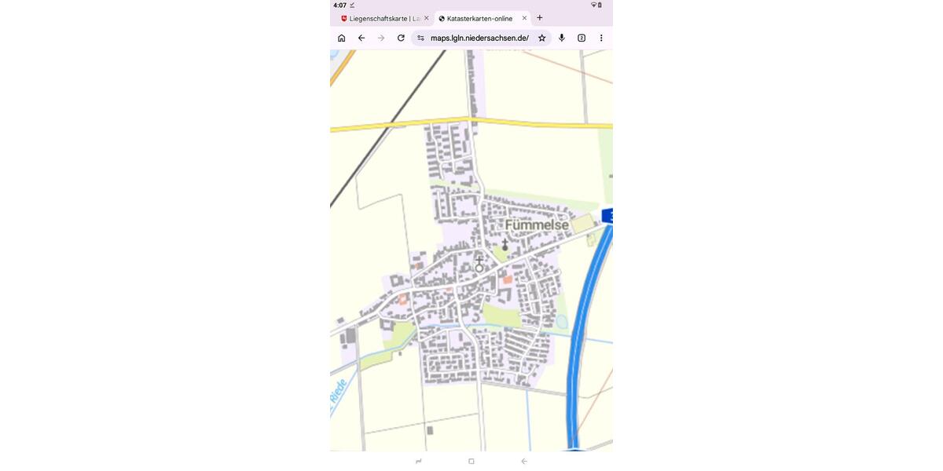Go back to previous page
Image resolution: width=943 pixels, height=471 pixels.
click(361, 38)
